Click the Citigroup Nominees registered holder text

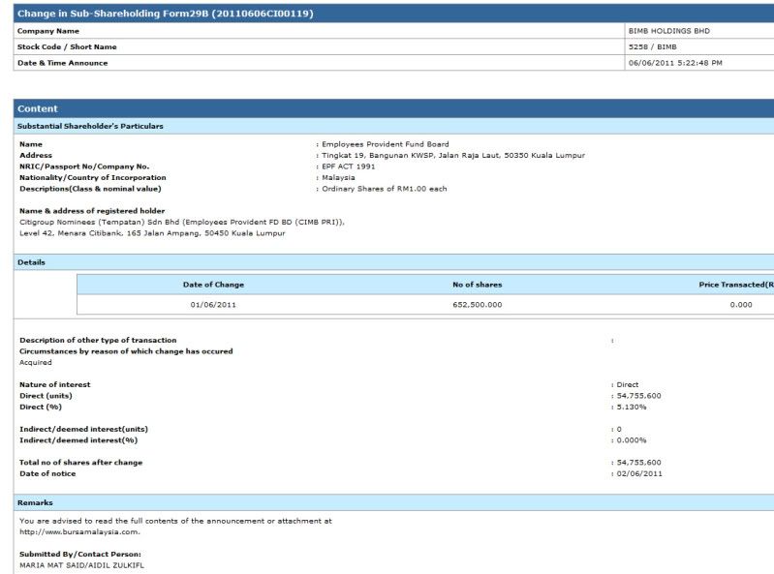point(182,222)
